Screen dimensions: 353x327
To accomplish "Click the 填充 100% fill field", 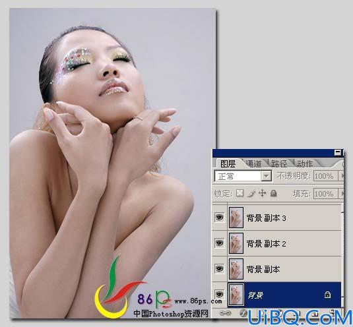I will 325,194.
